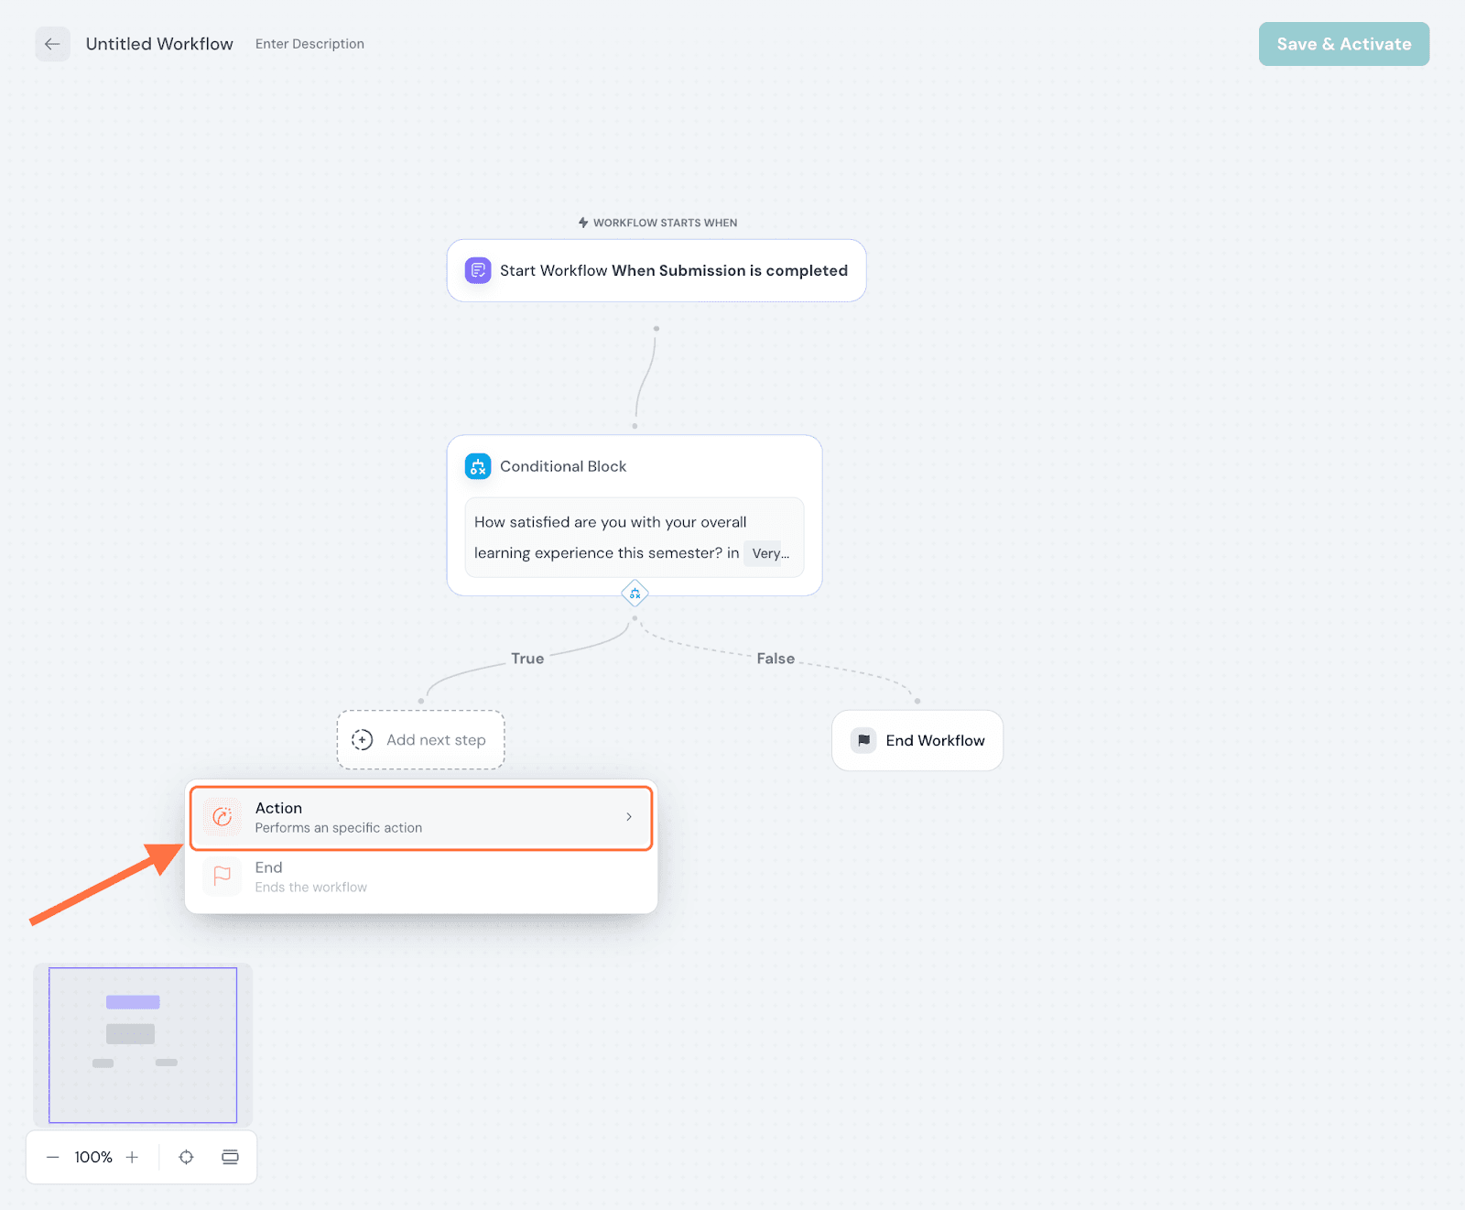Open the 'Very...' condition value tag
The image size is (1465, 1210).
click(x=769, y=553)
